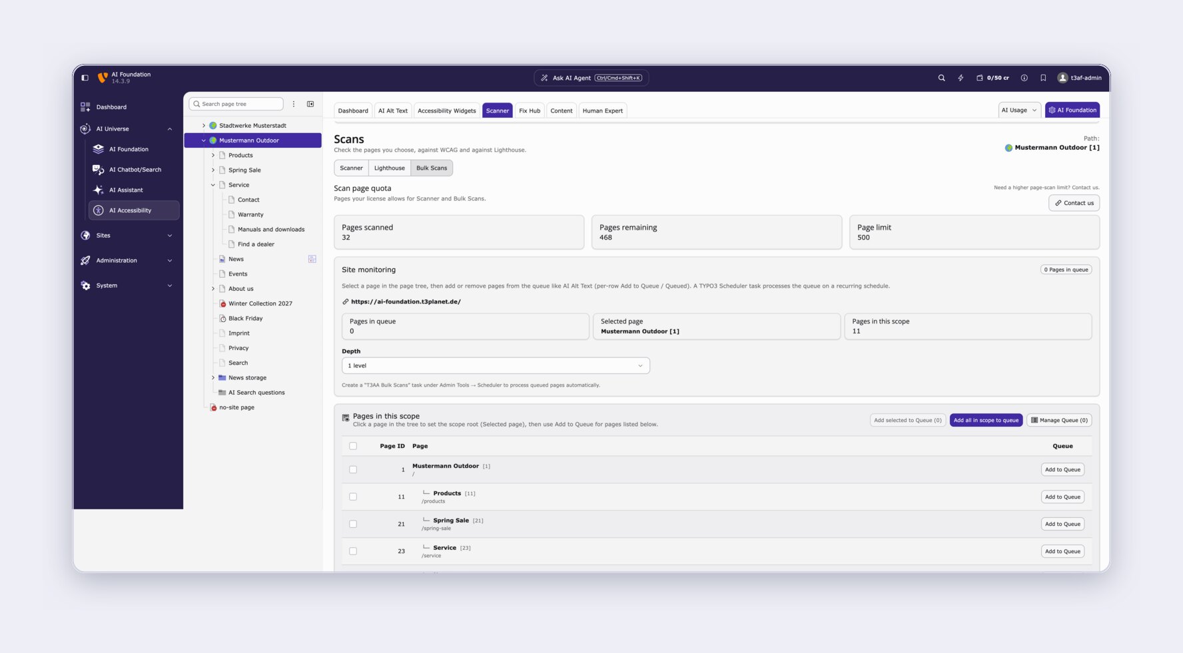Screen dimensions: 1183x653
Task: Select the Lighthouse sub-tab
Action: tap(390, 168)
